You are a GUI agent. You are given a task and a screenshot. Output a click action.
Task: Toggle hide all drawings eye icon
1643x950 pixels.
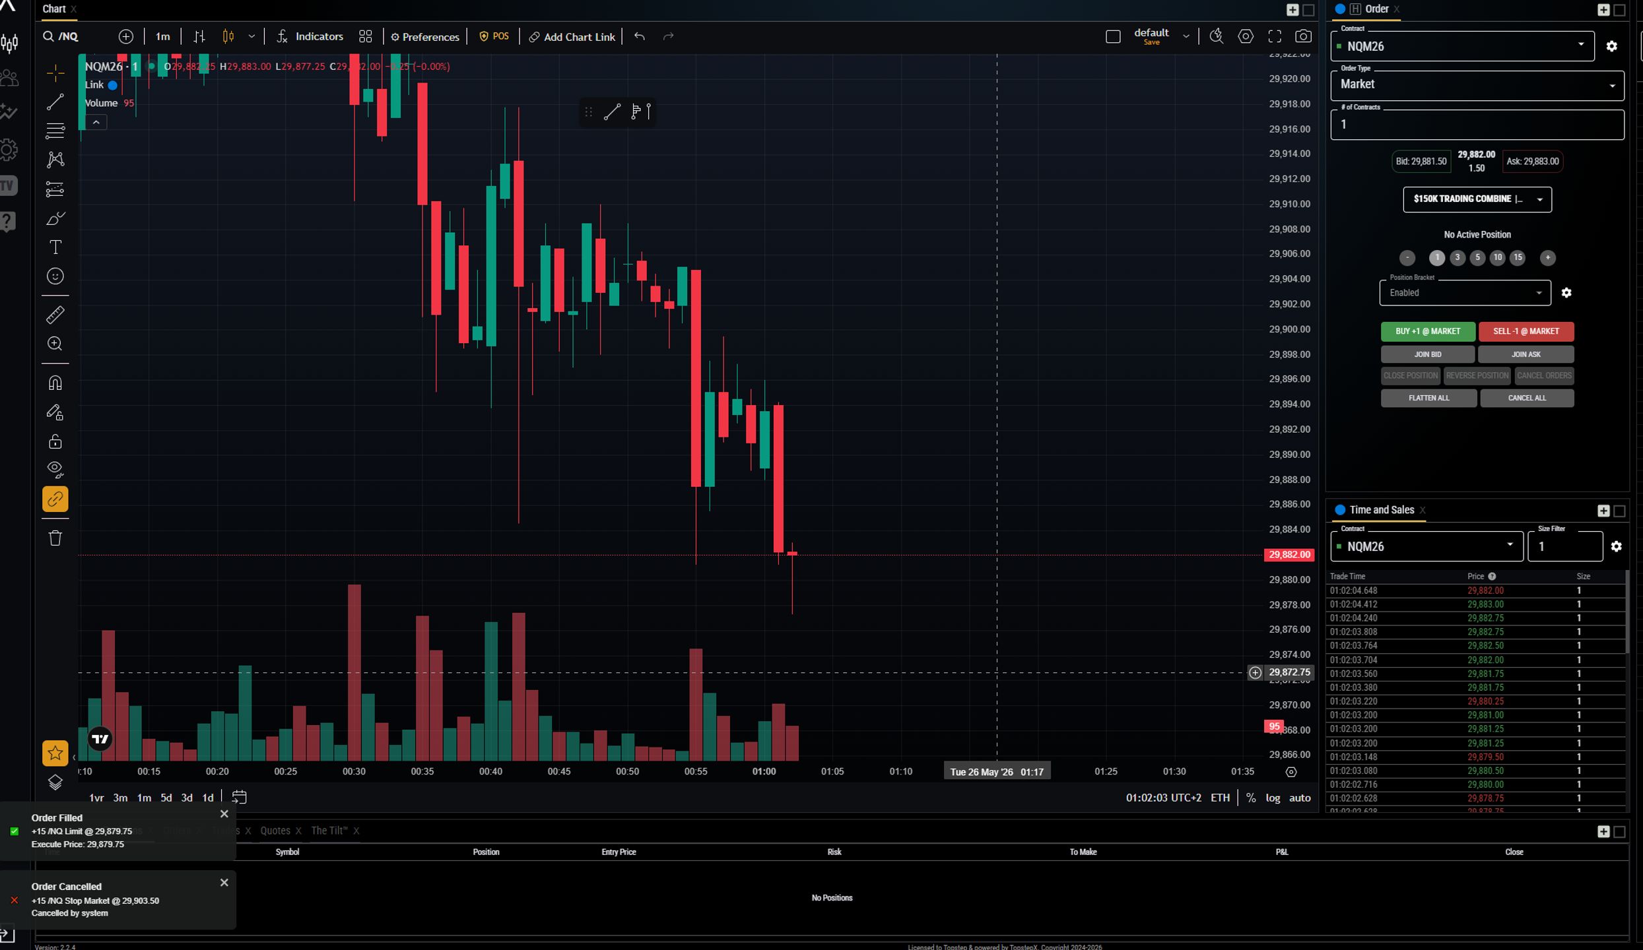pos(55,469)
